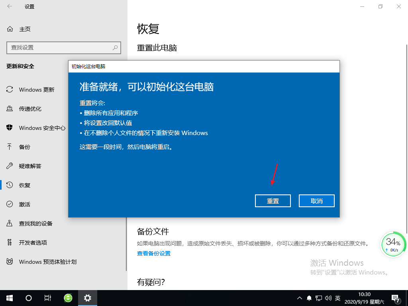408x306 pixels.
Task: Focus the 查找设置 search field
Action: click(x=60, y=47)
